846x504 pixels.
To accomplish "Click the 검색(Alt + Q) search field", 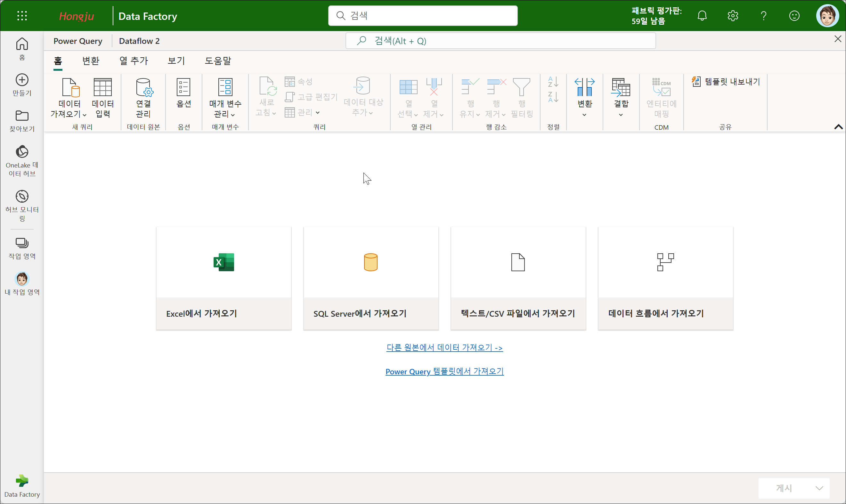I will coord(500,41).
